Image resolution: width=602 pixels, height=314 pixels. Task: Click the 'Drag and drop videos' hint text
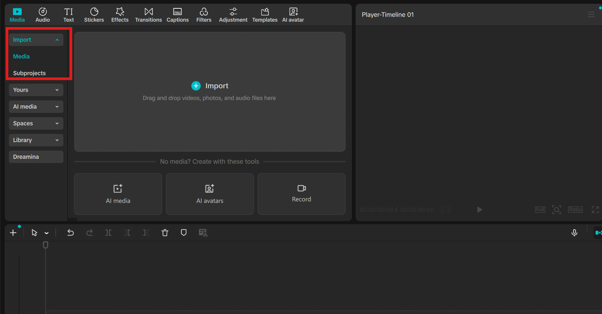pos(209,98)
